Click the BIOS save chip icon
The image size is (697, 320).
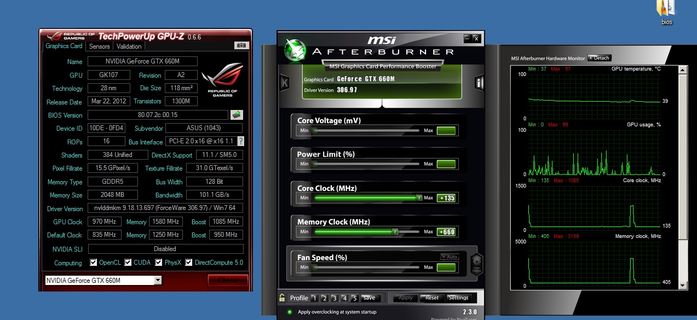(x=237, y=115)
